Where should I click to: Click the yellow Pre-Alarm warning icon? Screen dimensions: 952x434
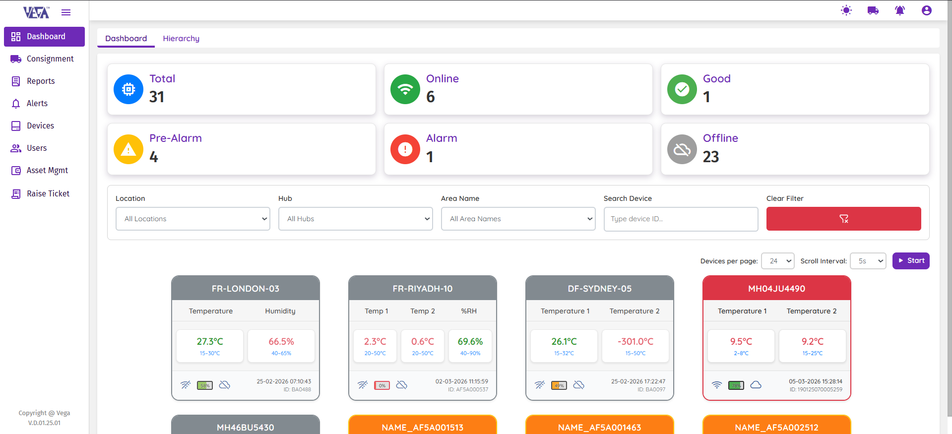(x=128, y=149)
